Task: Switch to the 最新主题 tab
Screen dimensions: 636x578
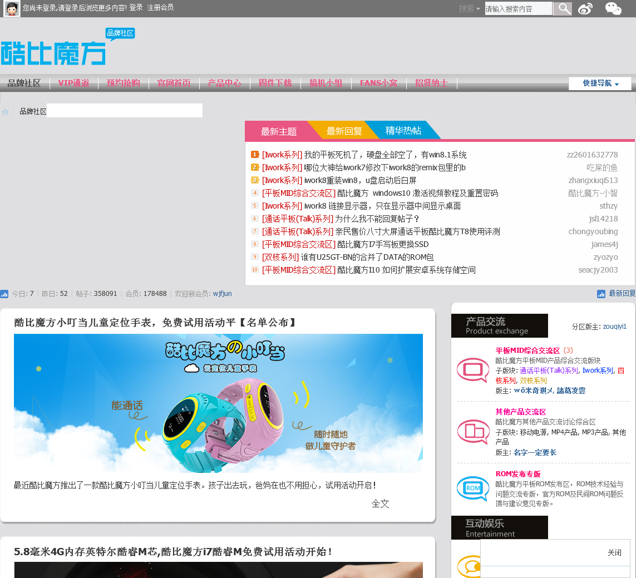Action: [279, 131]
